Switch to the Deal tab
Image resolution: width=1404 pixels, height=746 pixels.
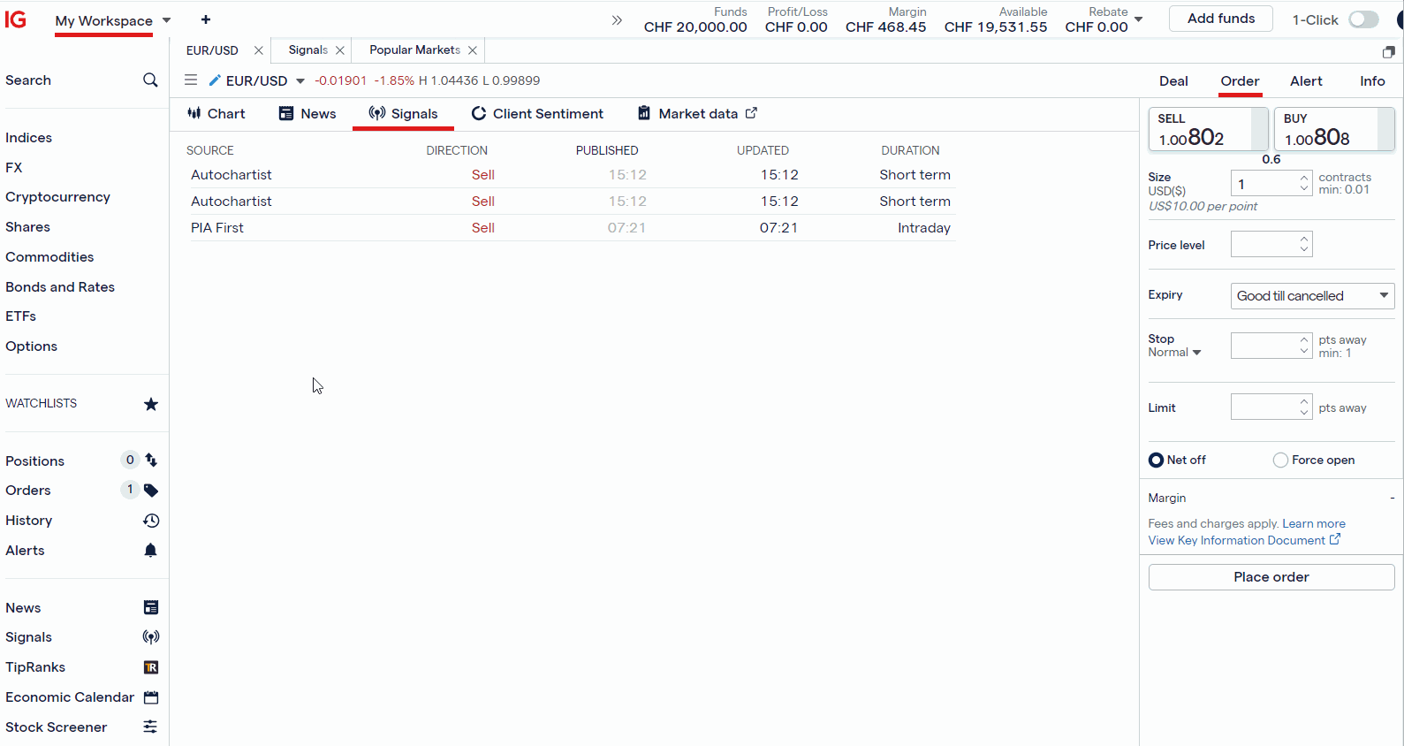tap(1173, 81)
